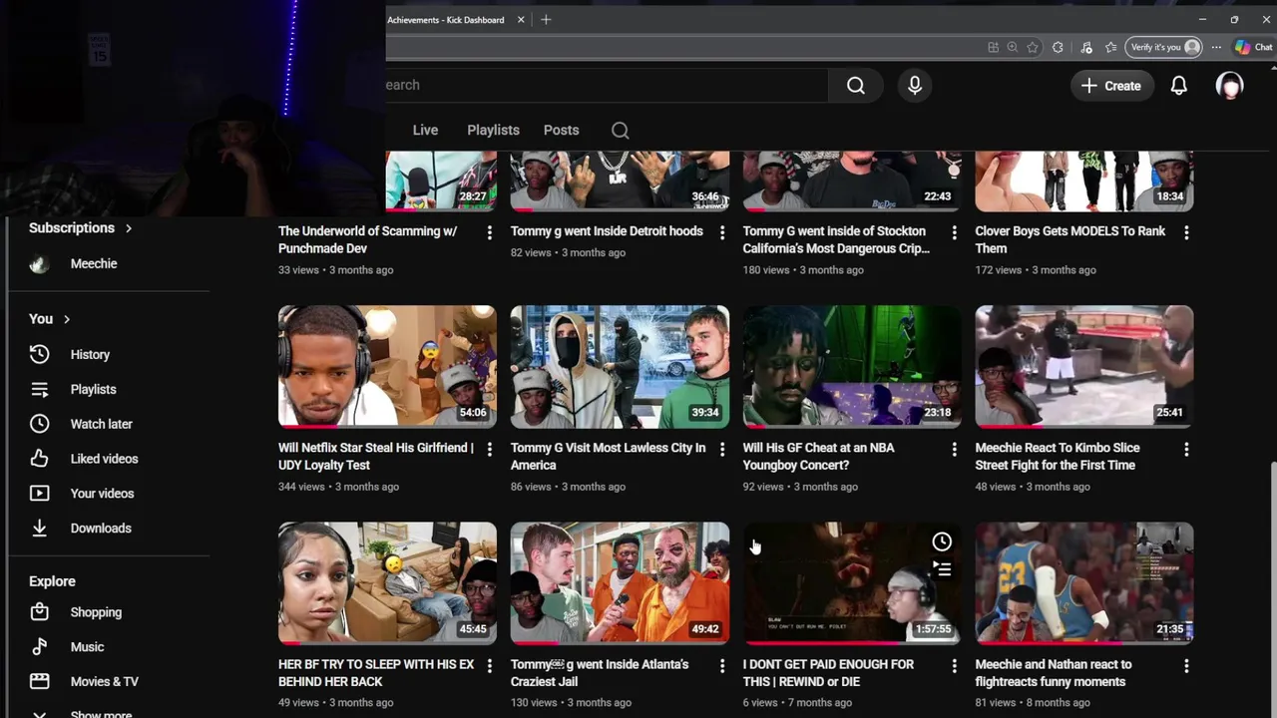
Task: Switch to the Playlists channel tab
Action: (x=493, y=131)
